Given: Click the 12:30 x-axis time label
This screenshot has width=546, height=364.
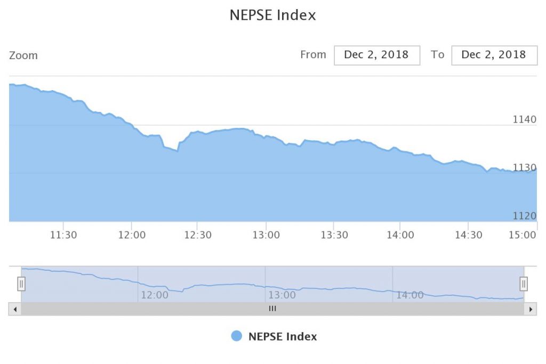Looking at the screenshot, I should [198, 235].
